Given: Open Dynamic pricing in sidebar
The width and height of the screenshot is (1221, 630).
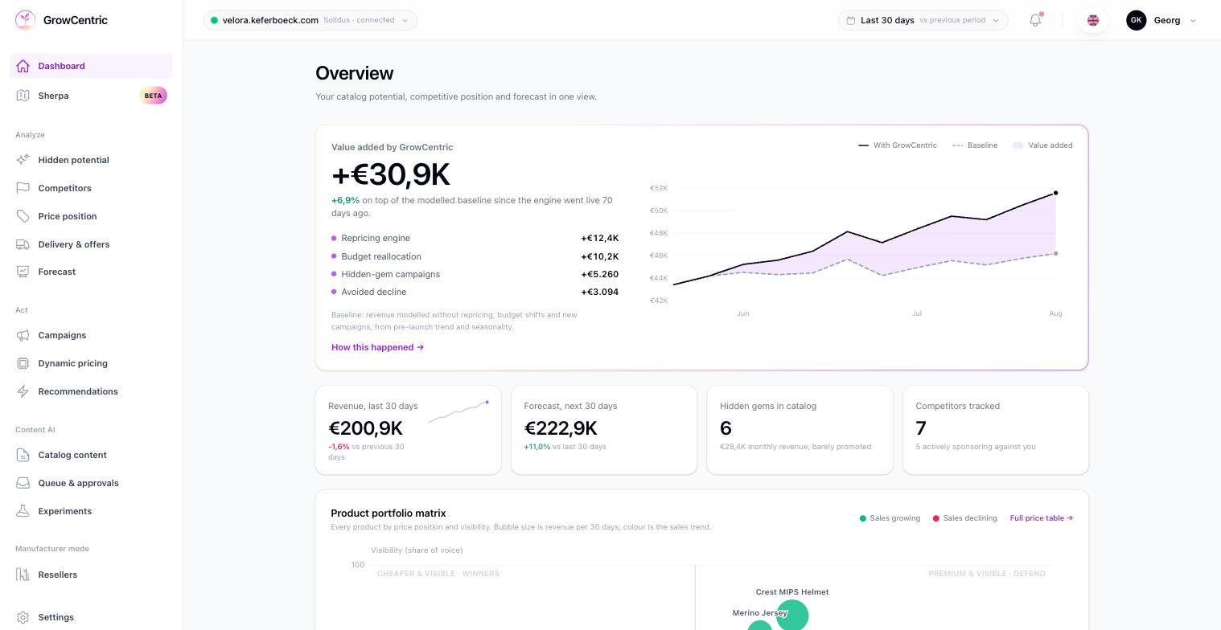Looking at the screenshot, I should pyautogui.click(x=92, y=363).
